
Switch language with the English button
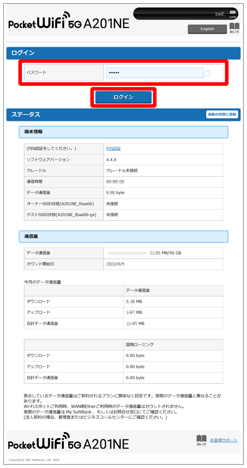click(x=207, y=29)
